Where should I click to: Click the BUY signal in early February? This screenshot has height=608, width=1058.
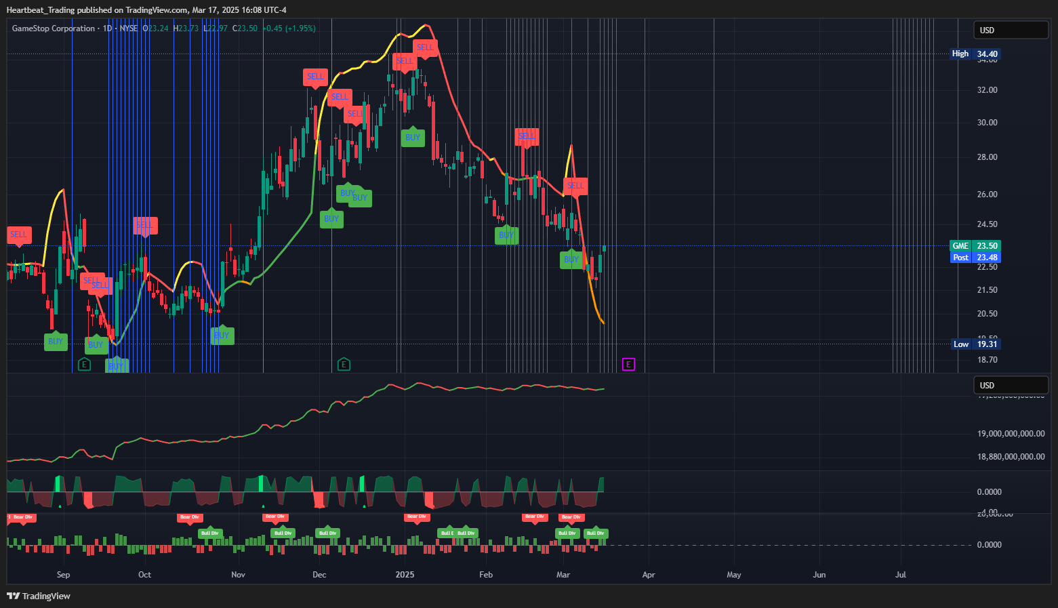[x=506, y=235]
